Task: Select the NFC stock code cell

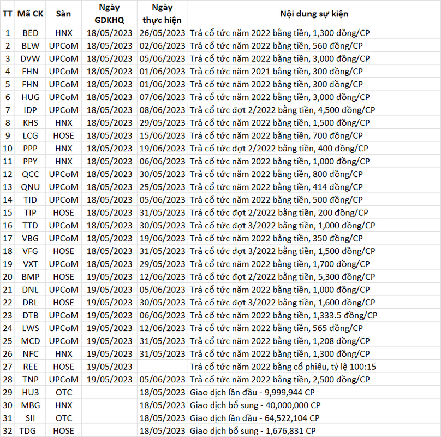Action: (x=30, y=354)
